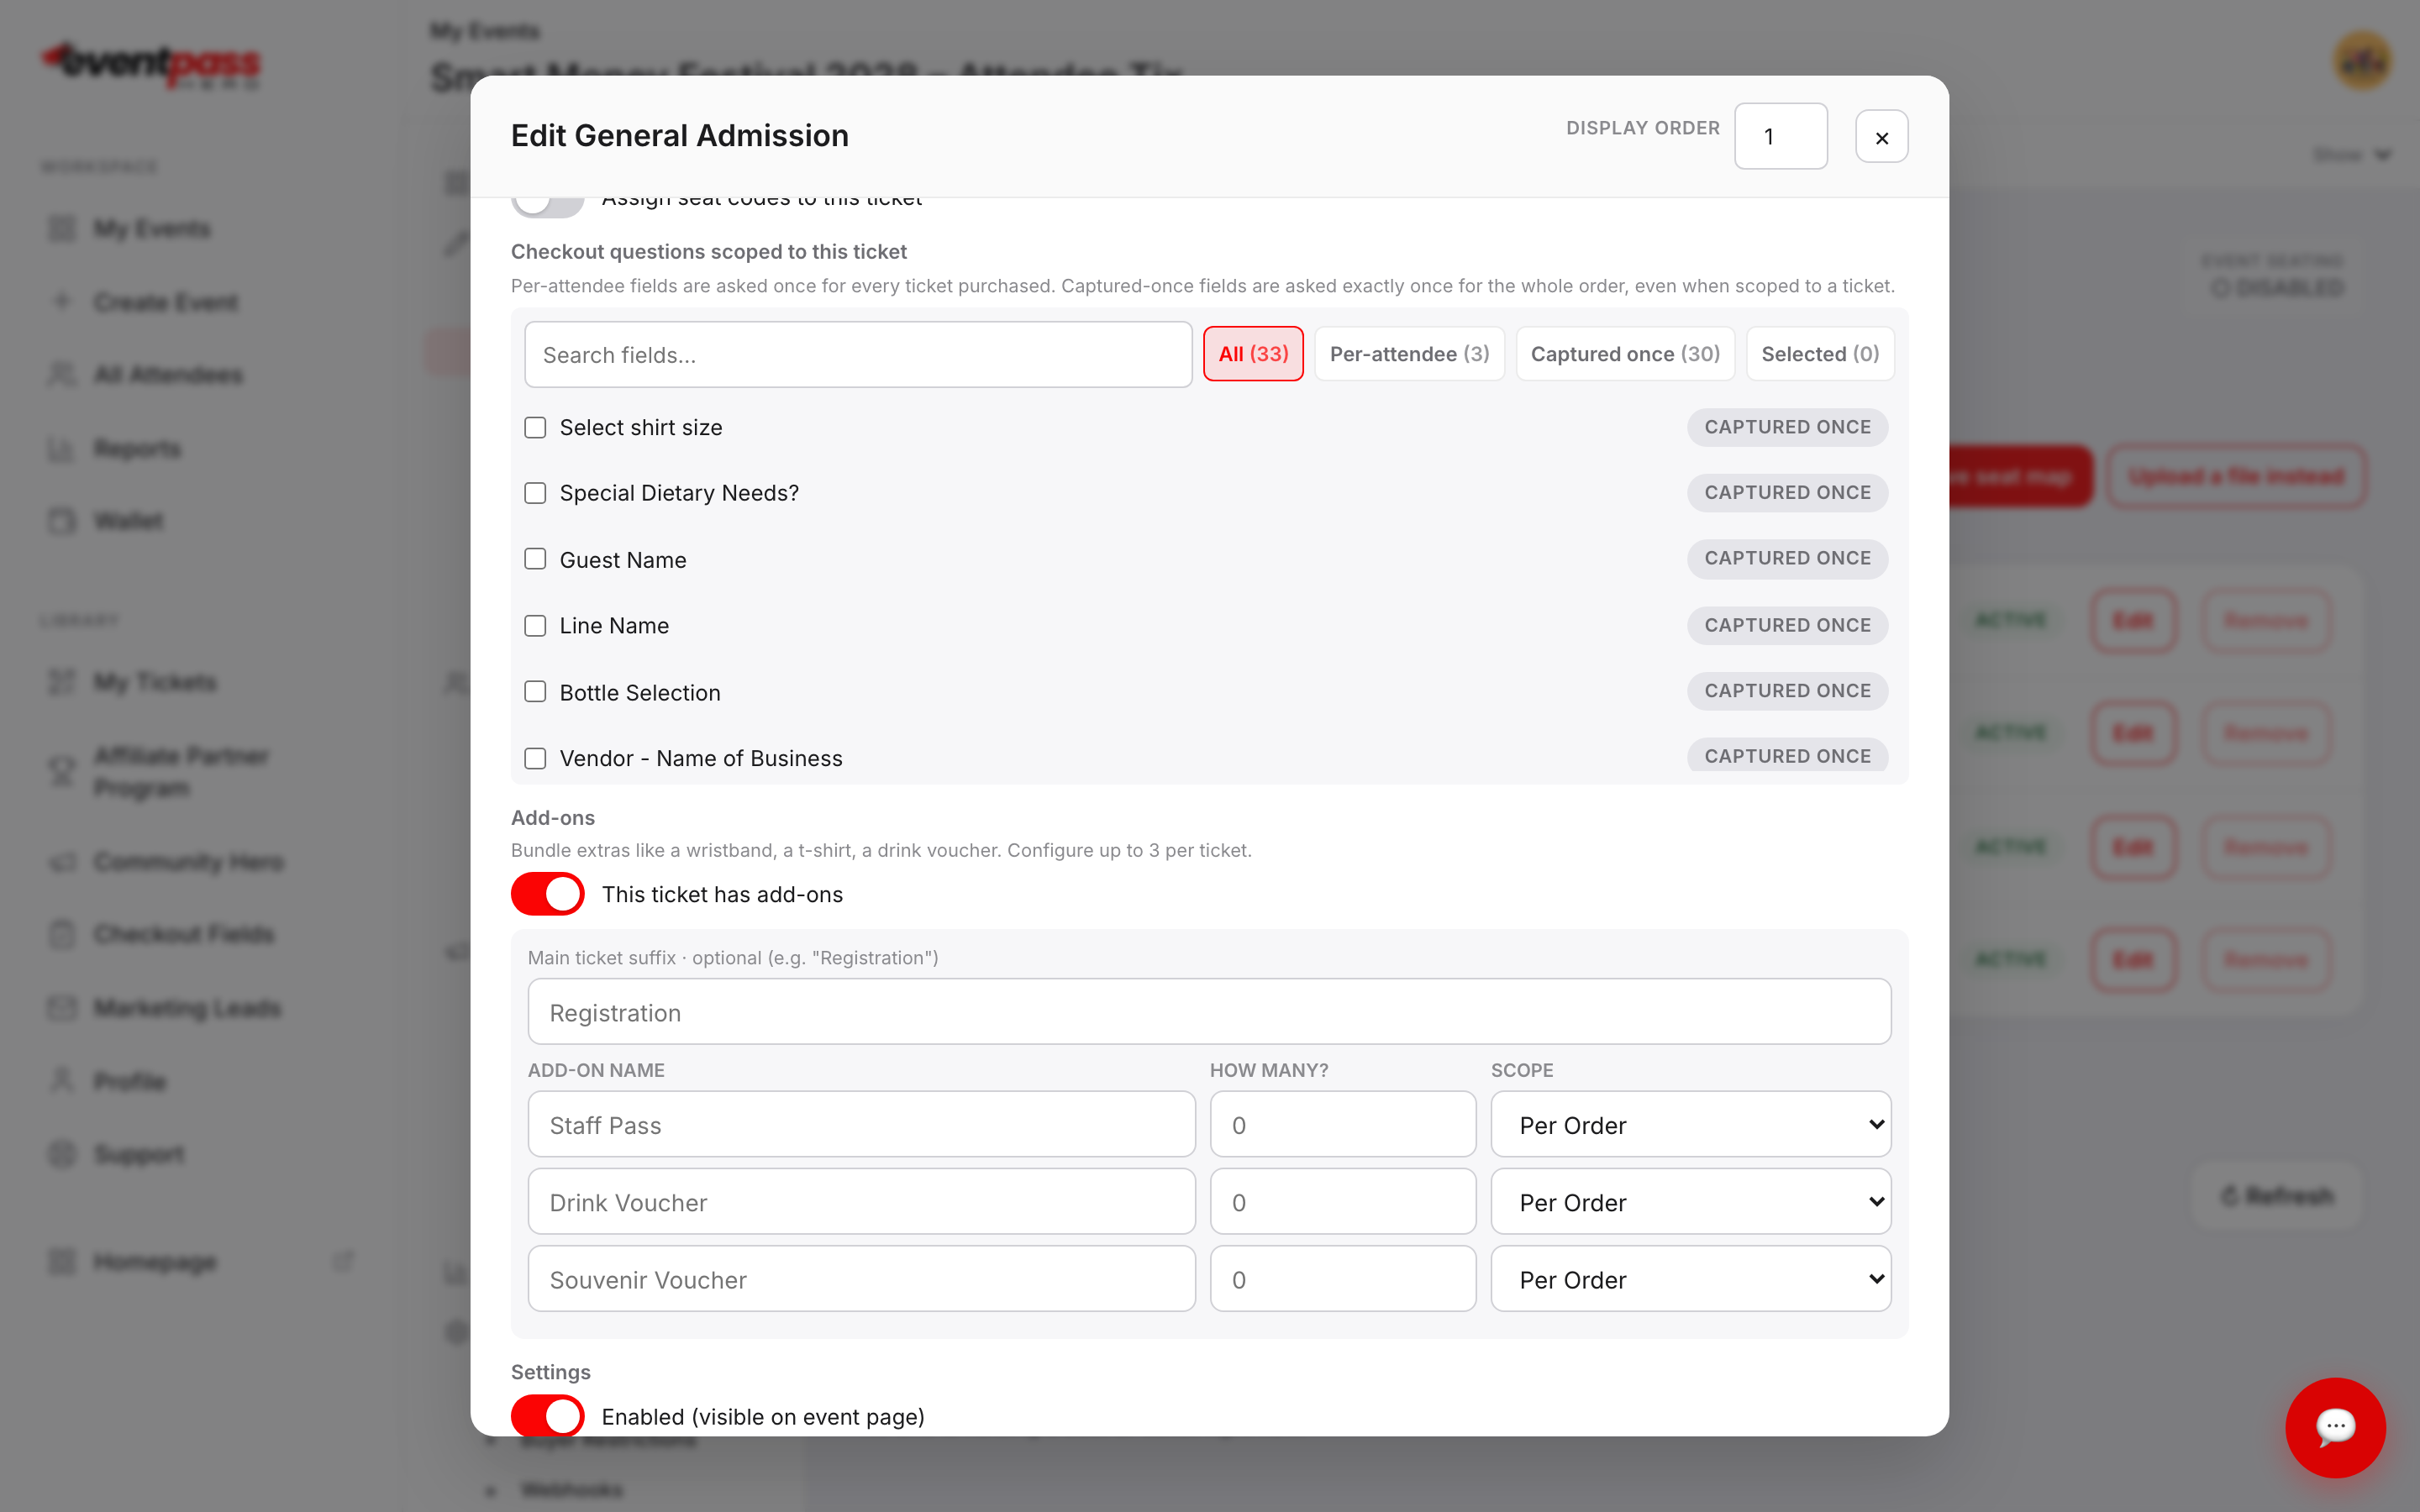Check the Guest Name field
Image resolution: width=2420 pixels, height=1512 pixels.
click(535, 559)
